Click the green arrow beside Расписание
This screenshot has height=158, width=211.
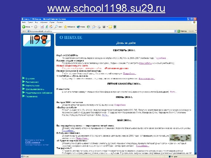click(23, 82)
